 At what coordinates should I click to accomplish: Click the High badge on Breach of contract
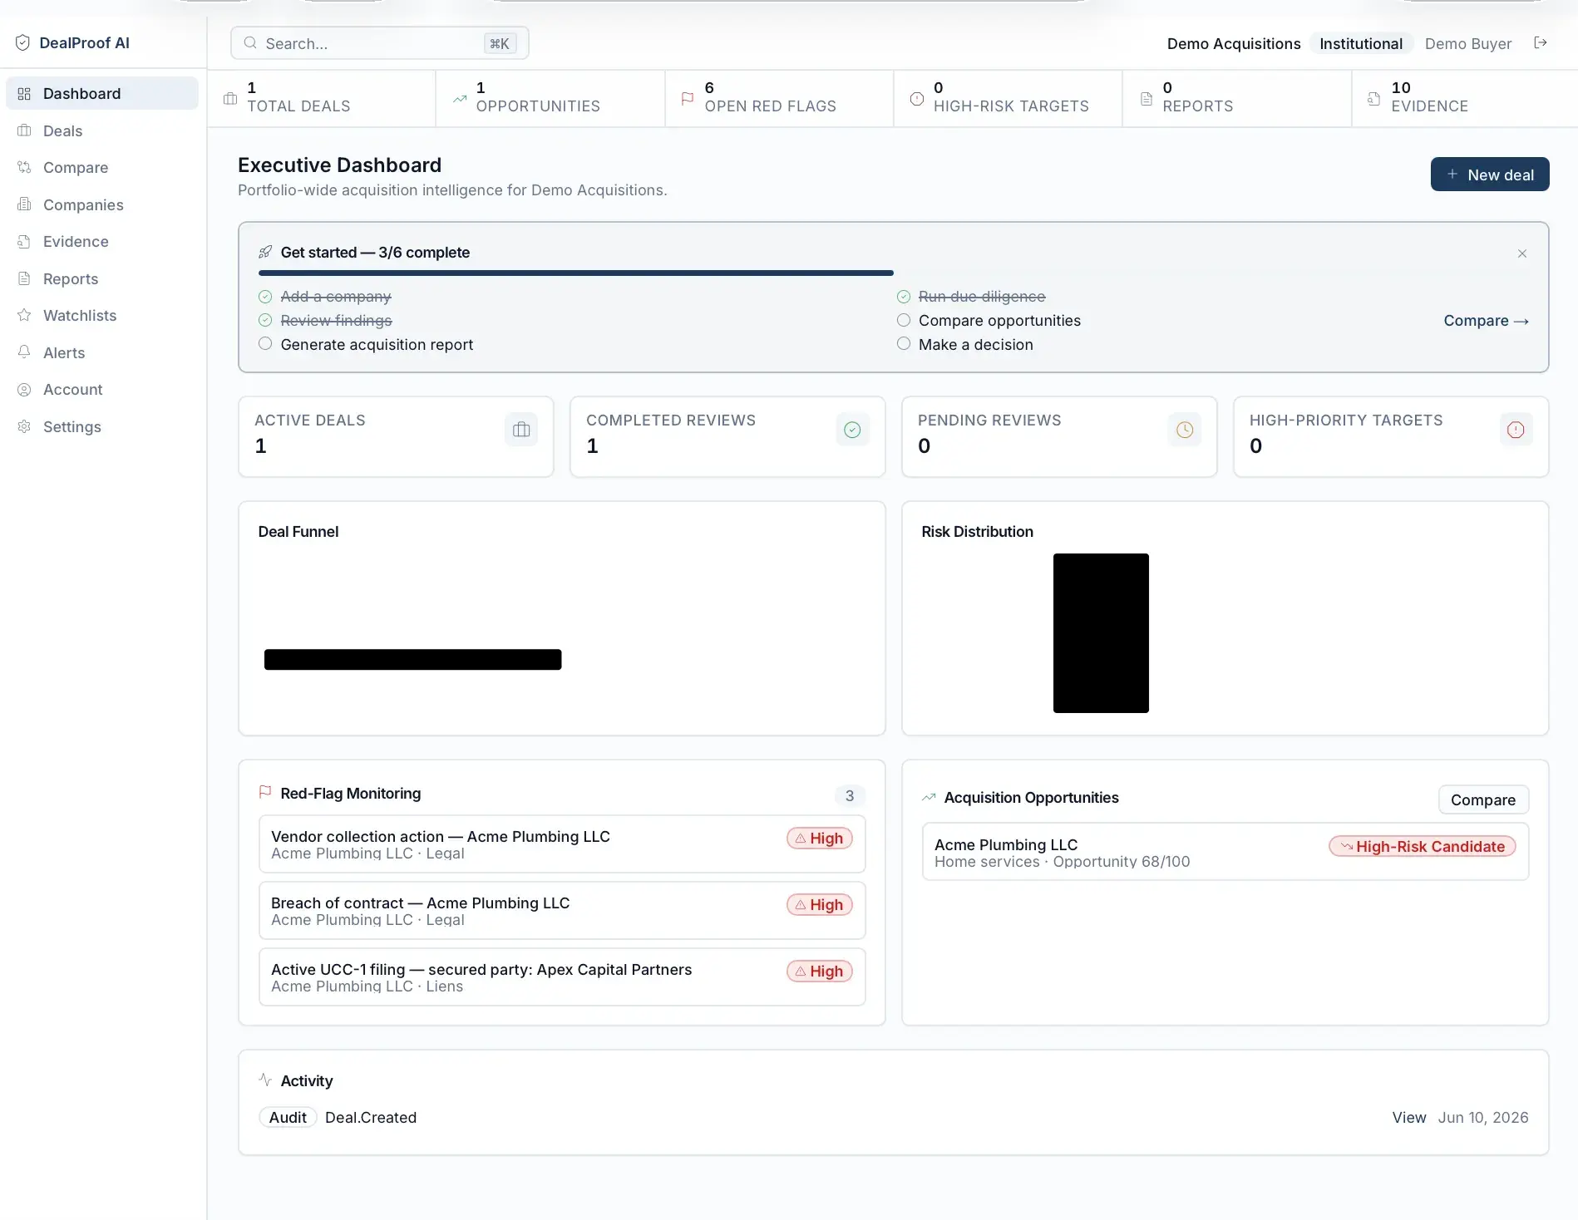[x=820, y=904]
